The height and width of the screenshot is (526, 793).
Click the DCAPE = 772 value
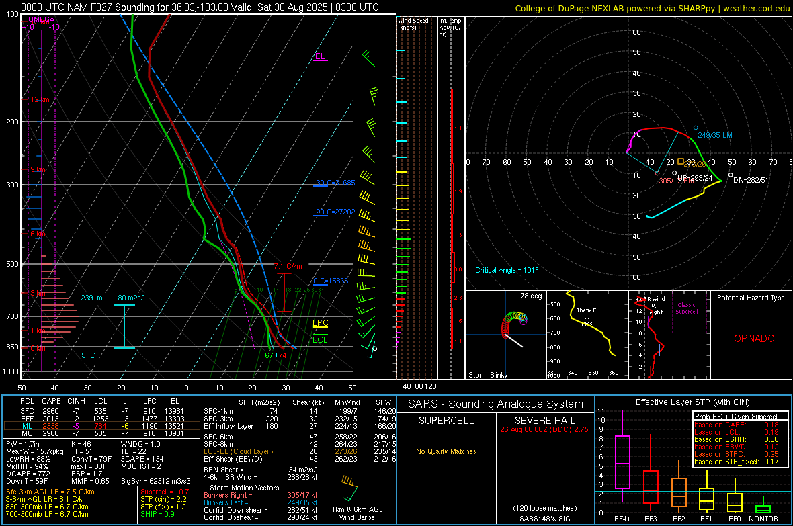(x=28, y=474)
